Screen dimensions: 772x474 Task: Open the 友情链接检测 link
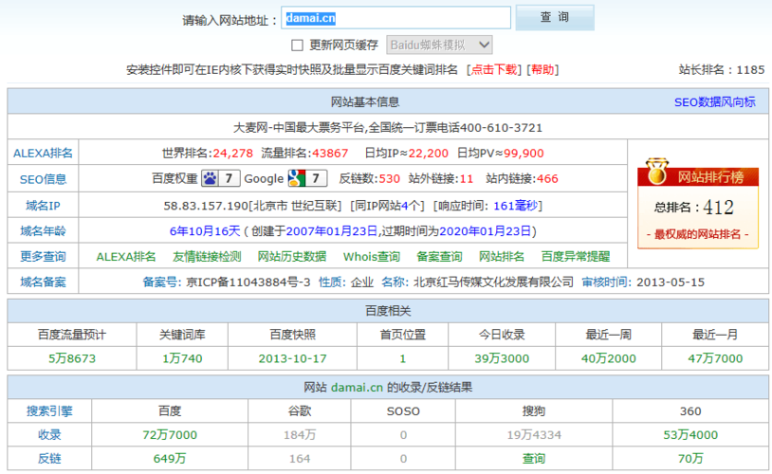pyautogui.click(x=207, y=257)
